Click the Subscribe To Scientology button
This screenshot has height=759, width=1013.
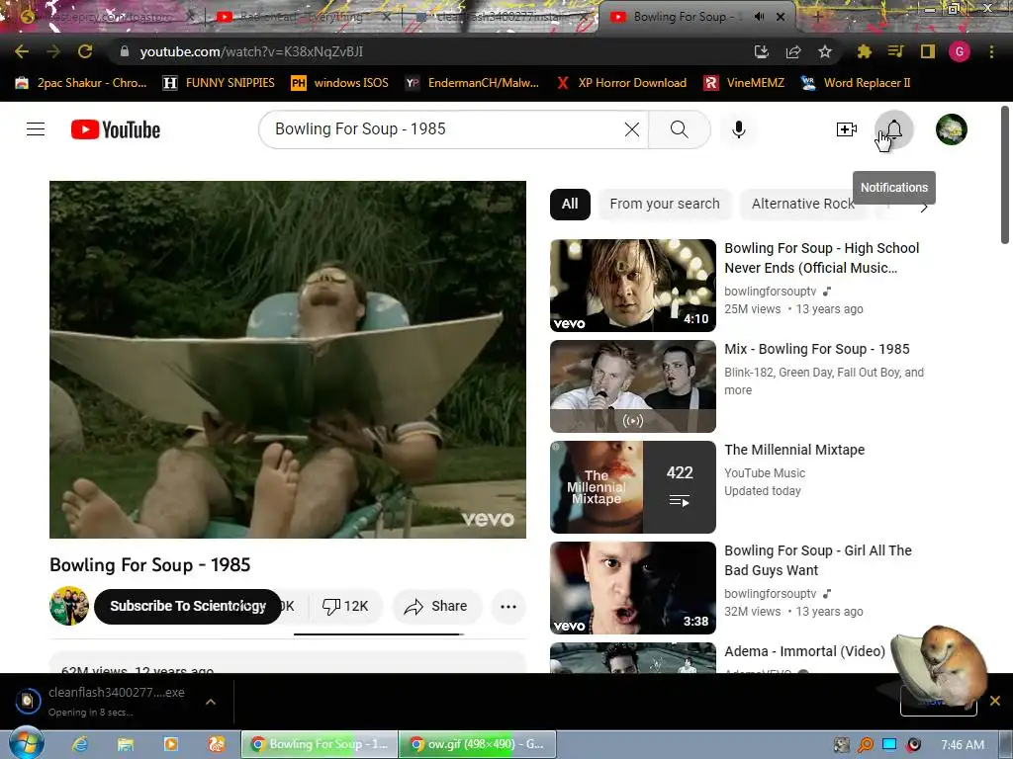point(188,606)
